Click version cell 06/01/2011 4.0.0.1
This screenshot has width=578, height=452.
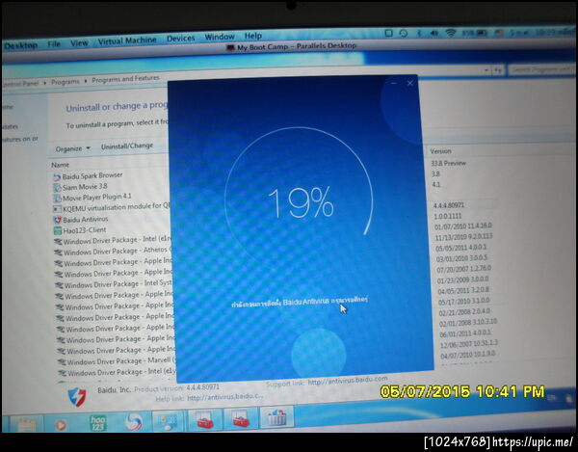(465, 333)
